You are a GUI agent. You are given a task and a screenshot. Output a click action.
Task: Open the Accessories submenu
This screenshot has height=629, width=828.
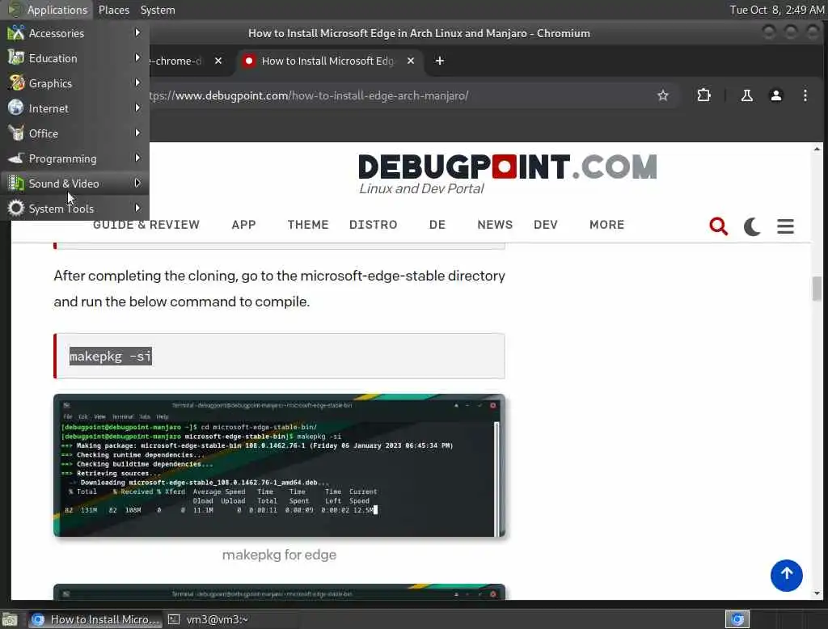click(74, 33)
